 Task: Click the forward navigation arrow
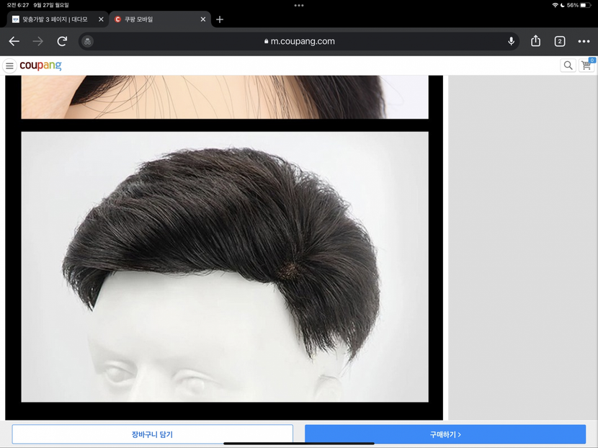(37, 41)
